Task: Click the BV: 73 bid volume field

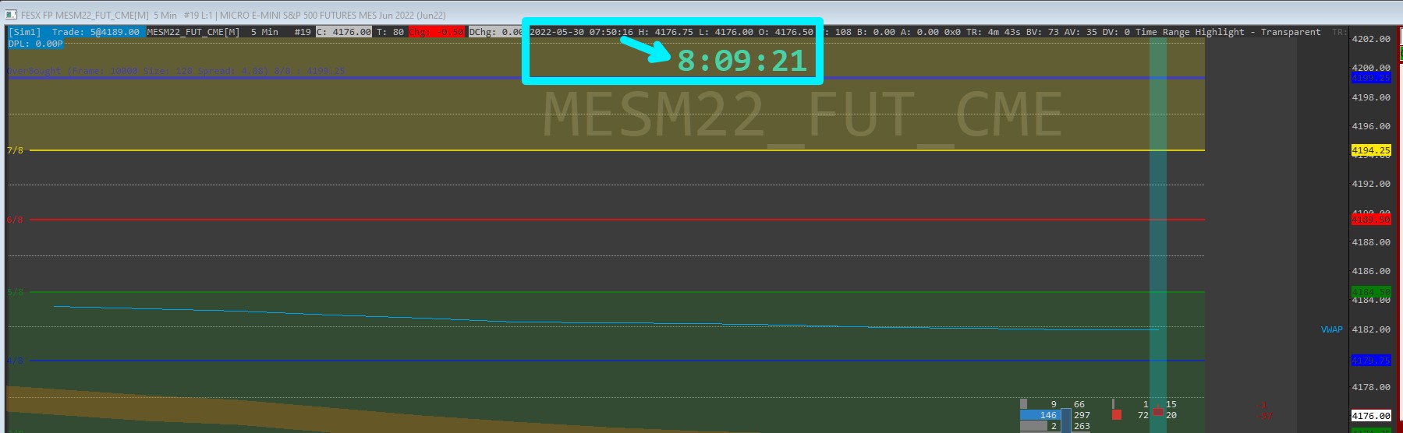Action: [1042, 32]
